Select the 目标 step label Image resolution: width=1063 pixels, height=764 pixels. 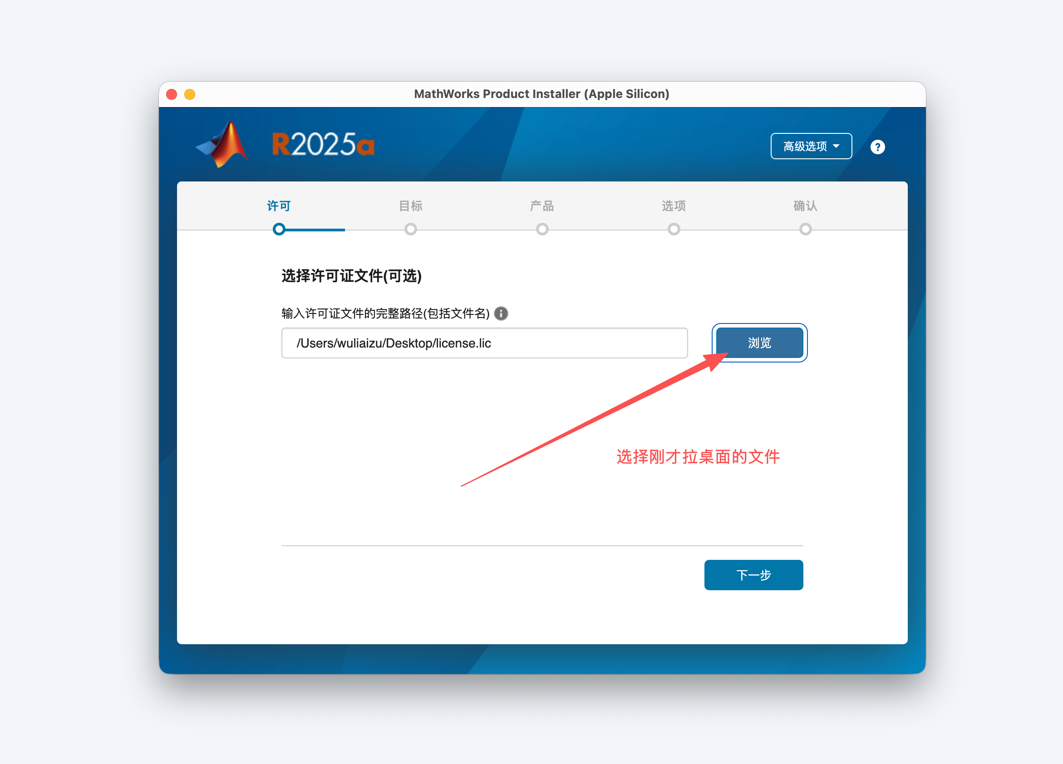click(411, 206)
